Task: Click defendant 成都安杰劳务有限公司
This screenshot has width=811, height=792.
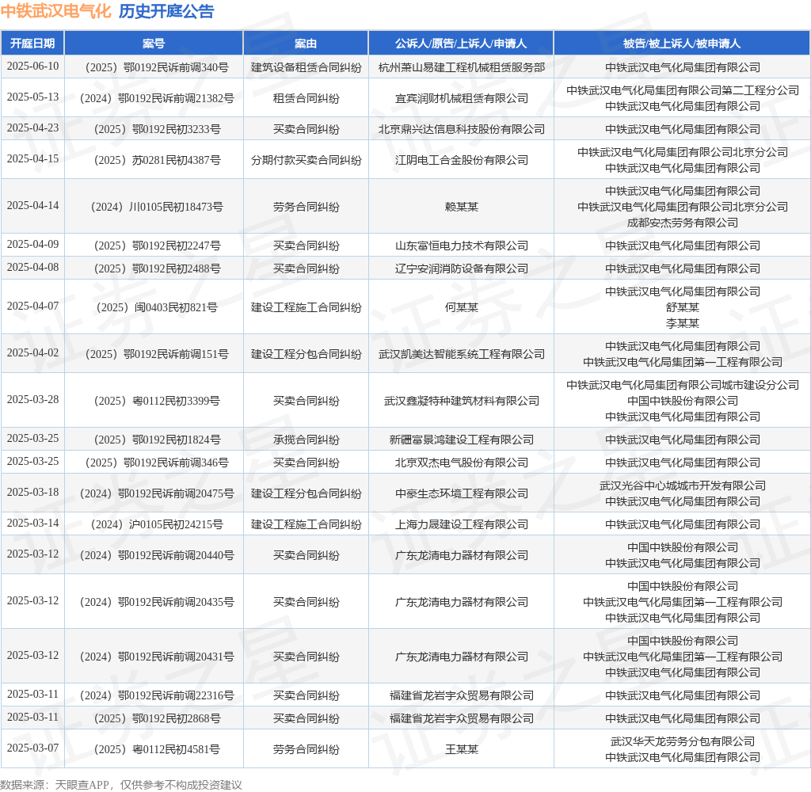Action: 682,223
